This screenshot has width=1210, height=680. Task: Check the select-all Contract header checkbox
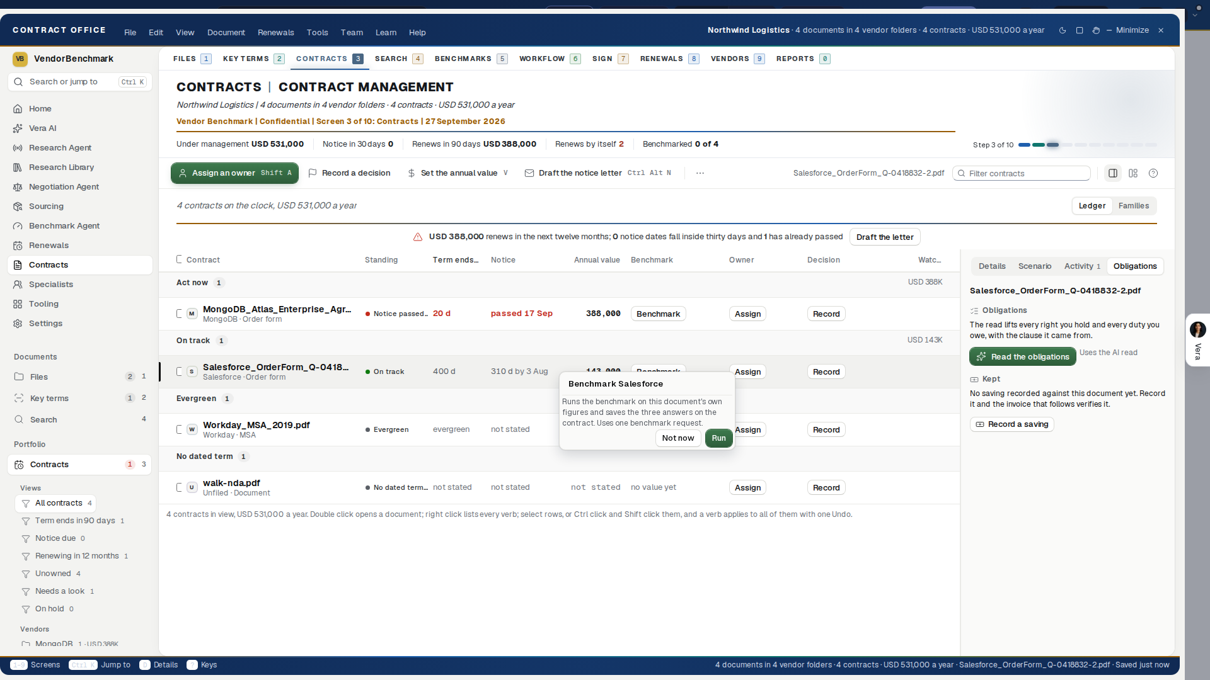[180, 259]
